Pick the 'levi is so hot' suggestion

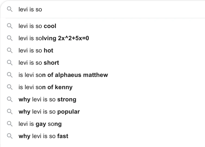tap(36, 50)
